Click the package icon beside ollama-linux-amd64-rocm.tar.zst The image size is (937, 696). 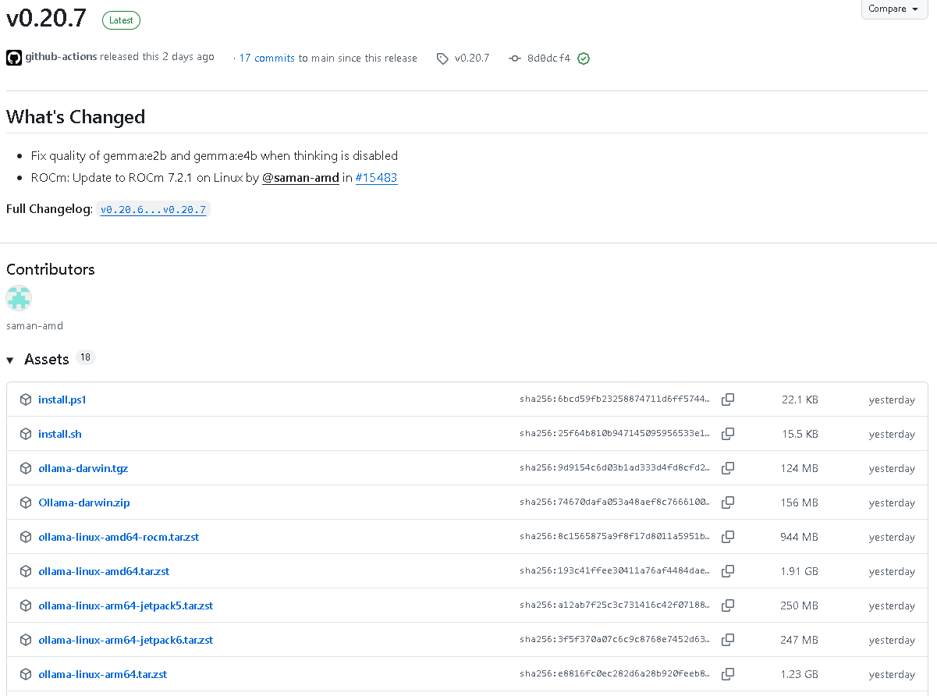coord(26,537)
